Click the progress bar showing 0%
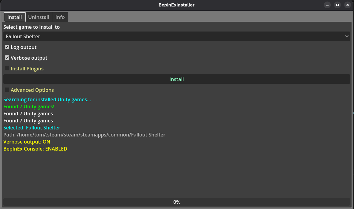 176,202
